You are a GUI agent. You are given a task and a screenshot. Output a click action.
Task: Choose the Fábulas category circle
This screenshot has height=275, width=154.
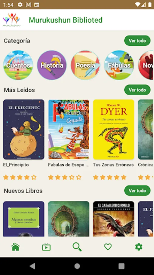click(119, 65)
